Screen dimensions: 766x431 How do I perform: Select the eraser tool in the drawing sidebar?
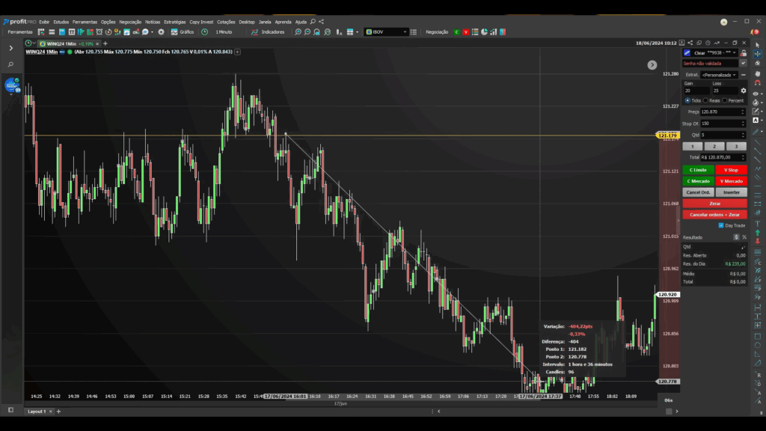[x=757, y=63]
